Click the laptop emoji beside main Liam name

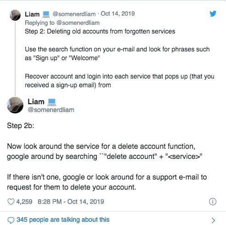tap(52, 102)
